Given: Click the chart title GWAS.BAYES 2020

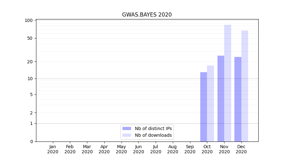Looking at the screenshot, I should [147, 15].
